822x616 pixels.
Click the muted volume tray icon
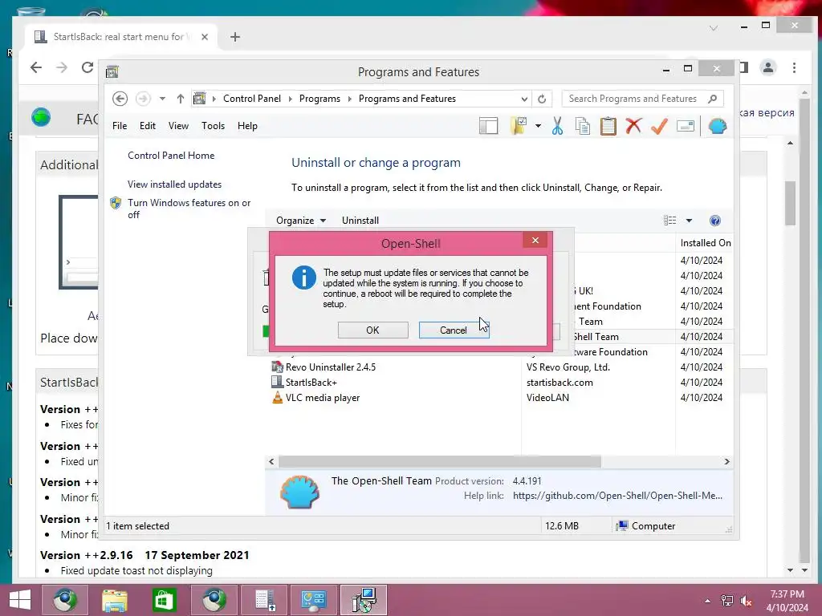(746, 601)
